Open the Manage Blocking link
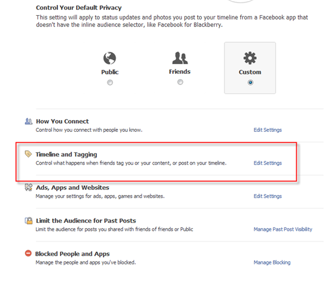 pos(272,262)
